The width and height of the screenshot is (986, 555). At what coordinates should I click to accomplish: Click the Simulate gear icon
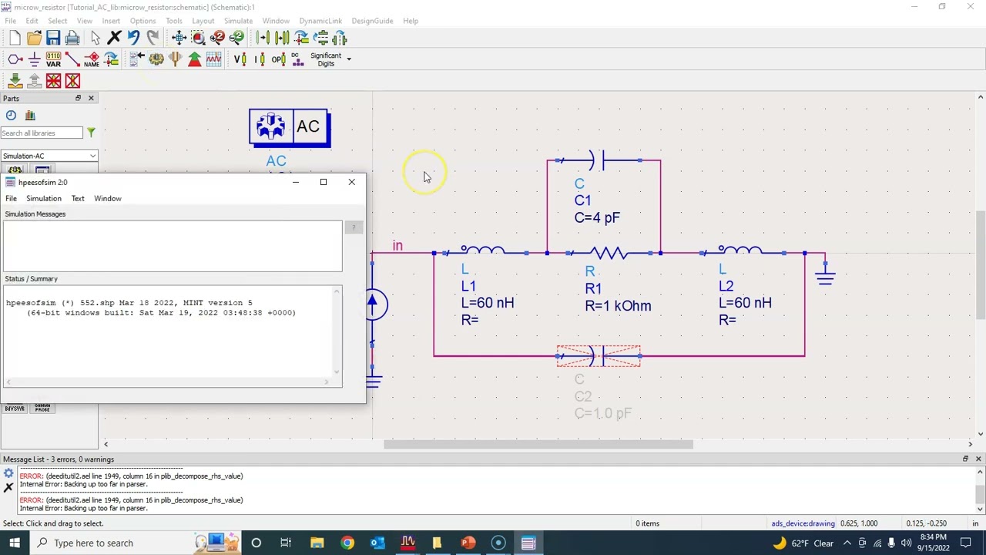pyautogui.click(x=156, y=59)
